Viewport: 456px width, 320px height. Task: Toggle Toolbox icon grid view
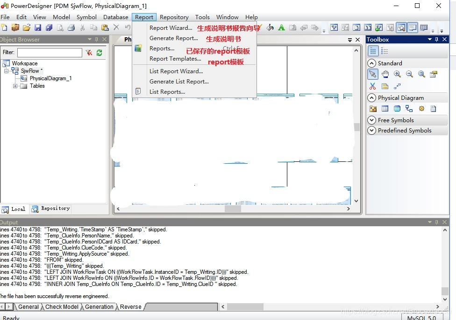pyautogui.click(x=373, y=51)
